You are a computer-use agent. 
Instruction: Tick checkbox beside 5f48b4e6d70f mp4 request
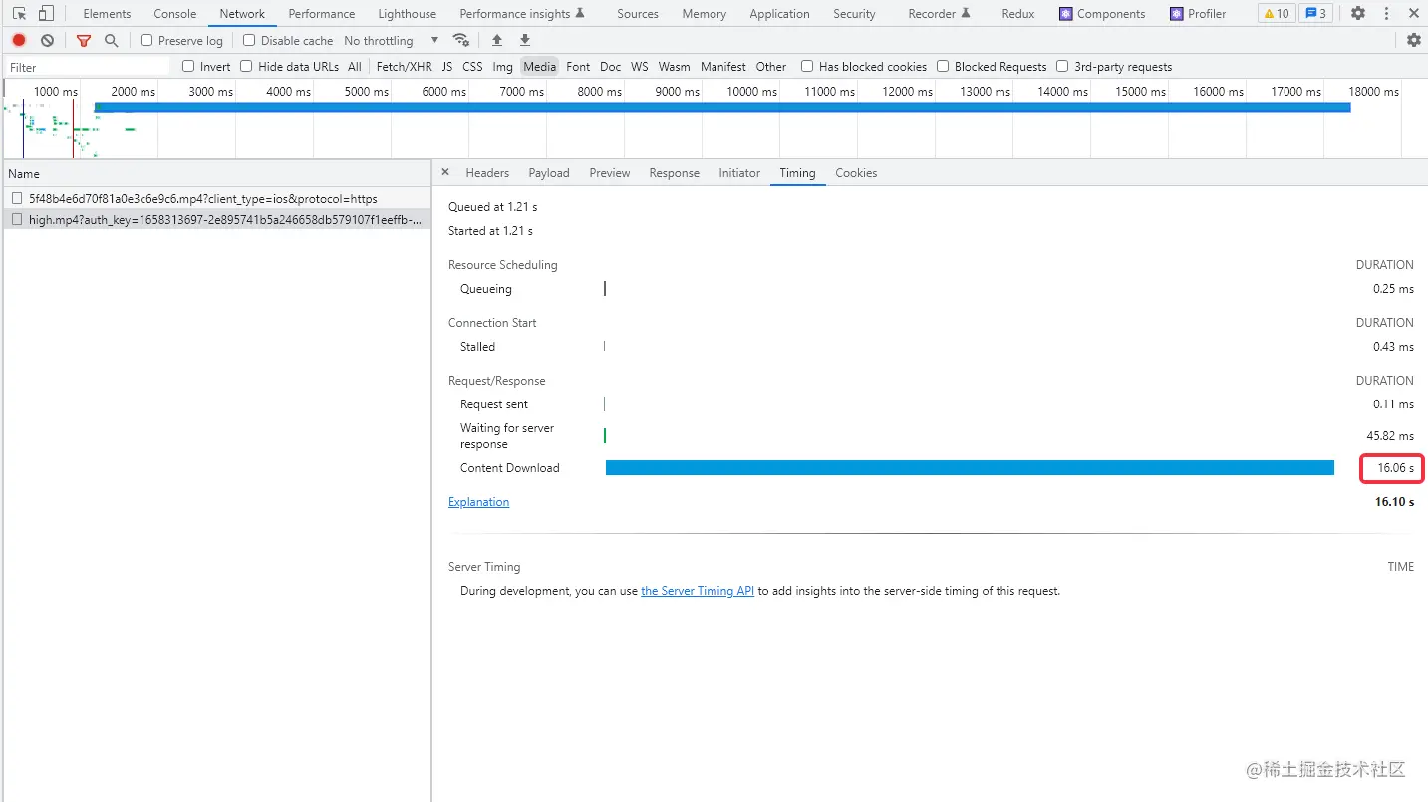(17, 198)
